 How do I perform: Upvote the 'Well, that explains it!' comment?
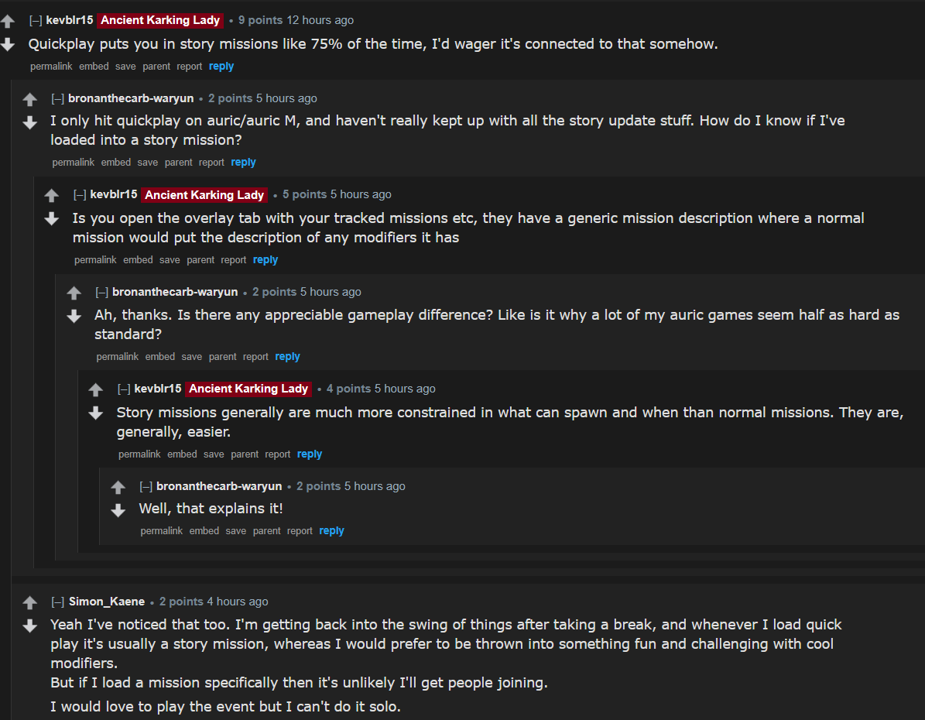pos(118,488)
